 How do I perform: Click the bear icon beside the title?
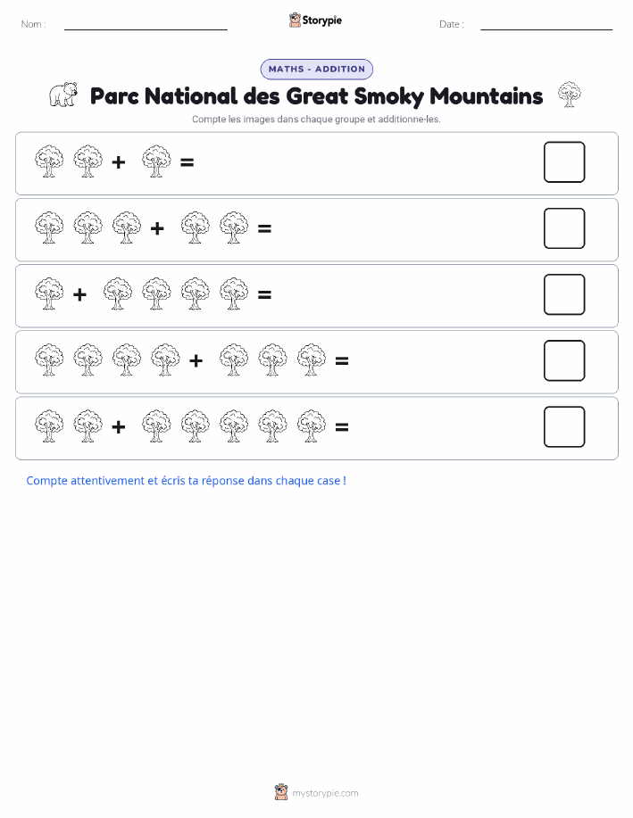click(x=63, y=95)
